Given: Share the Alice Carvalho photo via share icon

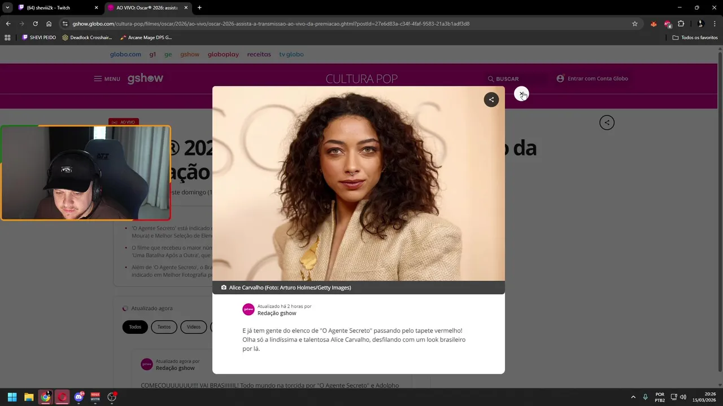Looking at the screenshot, I should (491, 100).
